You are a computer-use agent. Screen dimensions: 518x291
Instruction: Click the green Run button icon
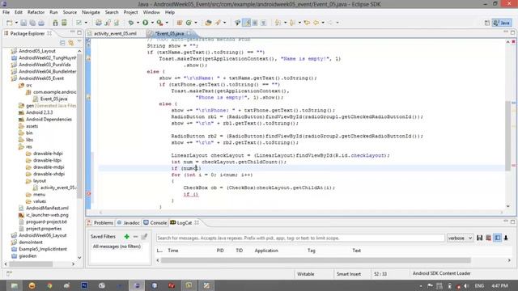[146, 23]
